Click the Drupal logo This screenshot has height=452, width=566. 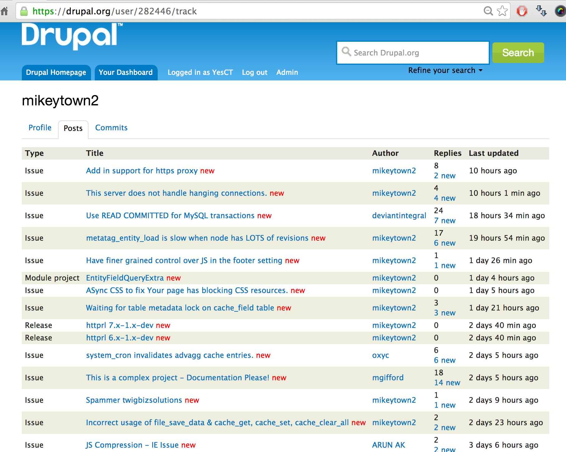tap(72, 36)
